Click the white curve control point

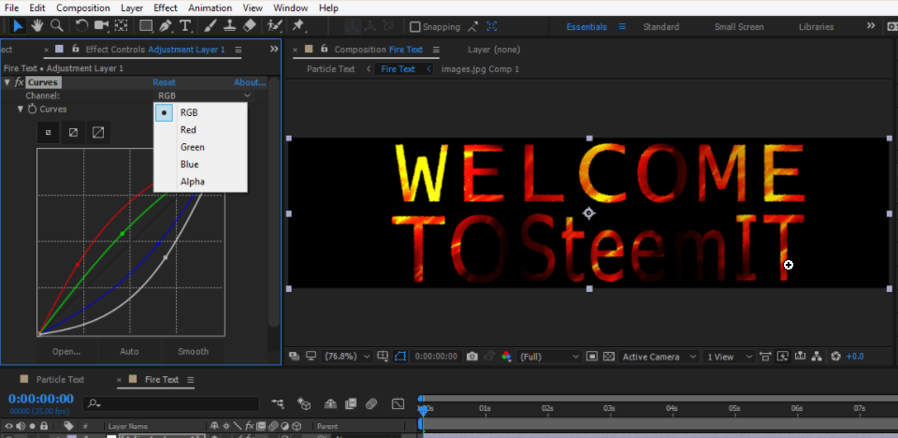[x=166, y=258]
